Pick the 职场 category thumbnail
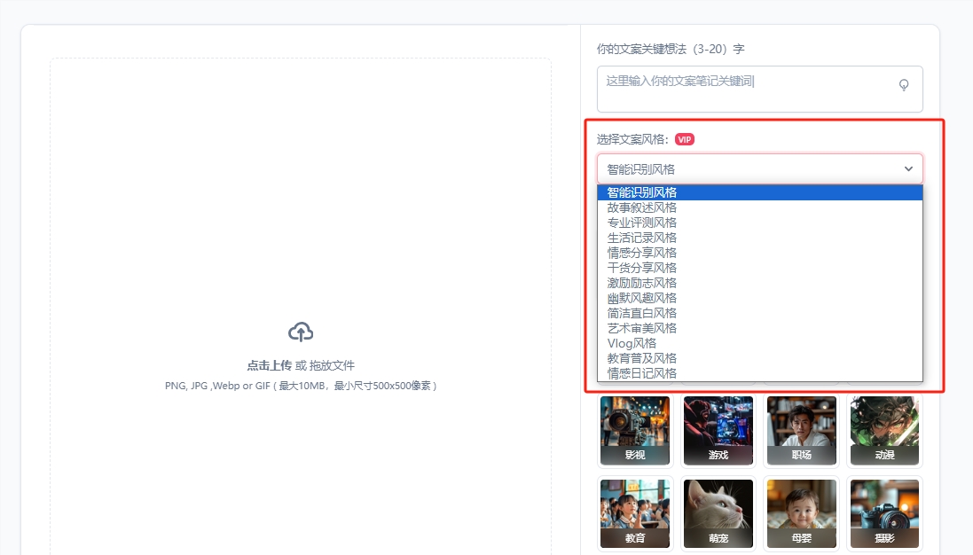Viewport: 973px width, 555px height. pyautogui.click(x=801, y=431)
